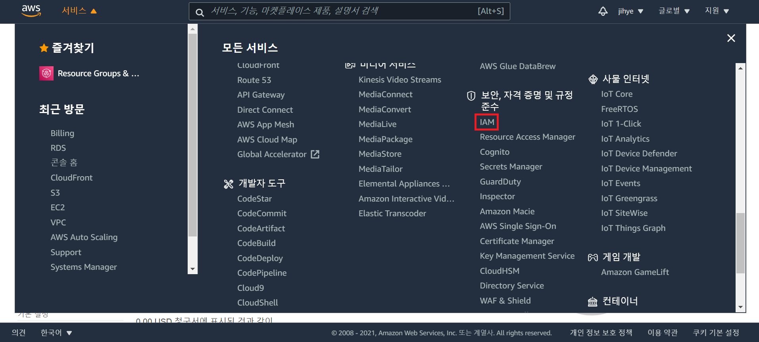Open Resource Access Manager
This screenshot has height=342, width=759.
pyautogui.click(x=527, y=137)
